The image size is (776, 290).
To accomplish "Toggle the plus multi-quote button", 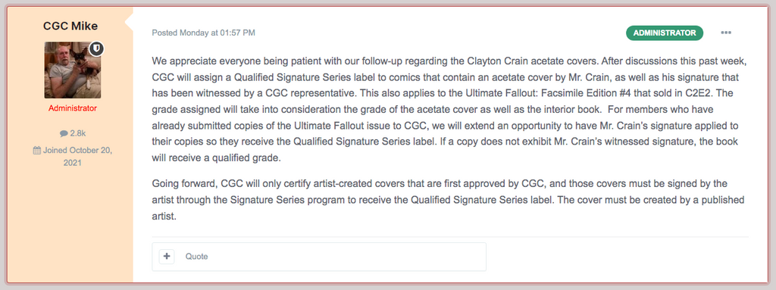I will [x=167, y=257].
